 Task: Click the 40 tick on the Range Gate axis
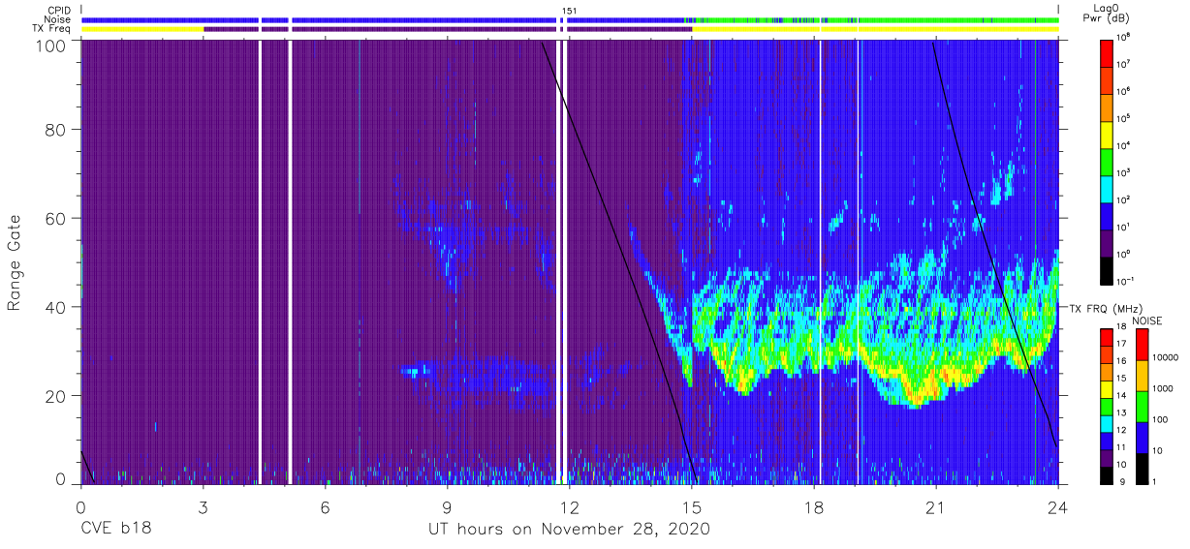pos(56,307)
